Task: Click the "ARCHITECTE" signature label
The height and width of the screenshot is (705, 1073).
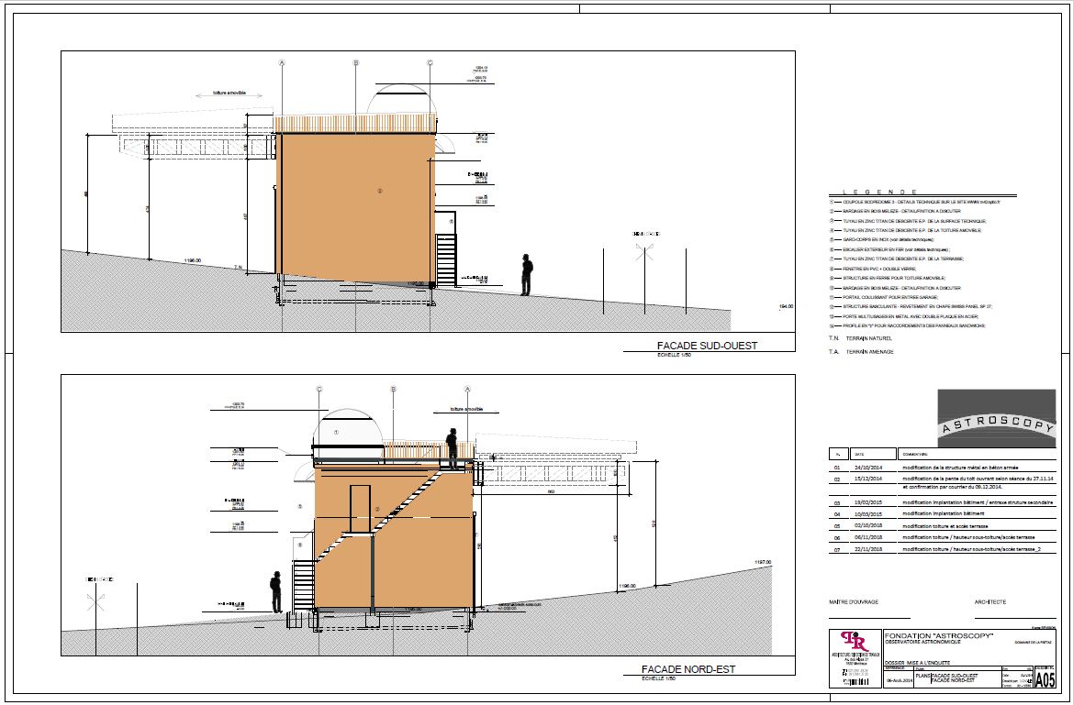Action: coord(990,602)
